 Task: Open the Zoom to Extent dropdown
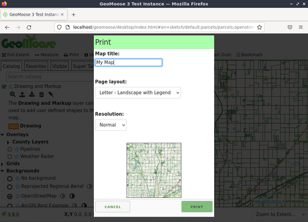coord(280,214)
